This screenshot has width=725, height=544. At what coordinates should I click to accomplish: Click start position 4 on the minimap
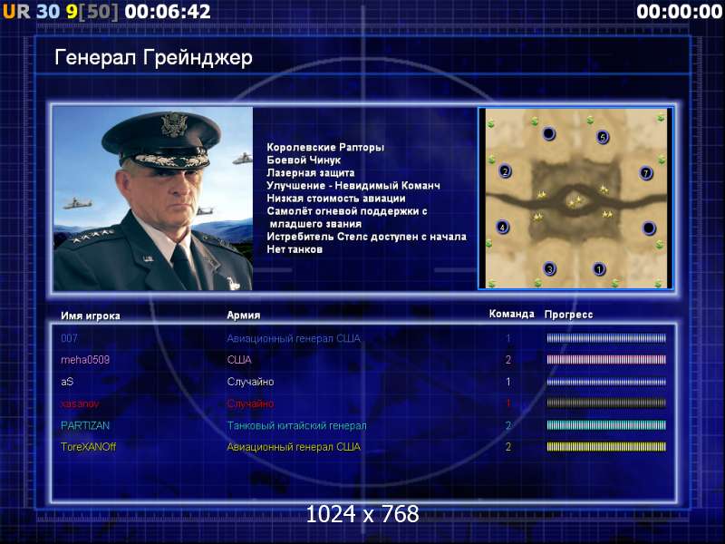click(x=503, y=228)
